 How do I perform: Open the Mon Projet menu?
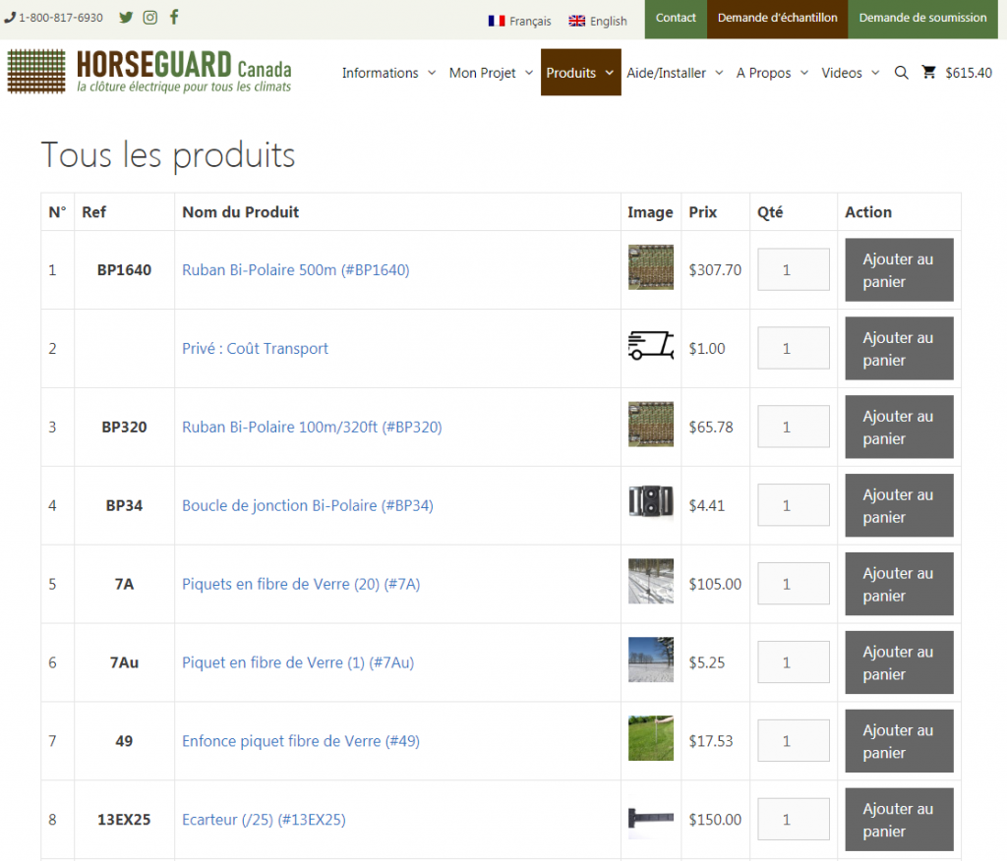pos(482,73)
